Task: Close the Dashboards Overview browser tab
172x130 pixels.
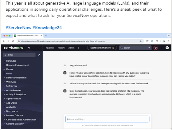Action: pyautogui.click(x=41, y=36)
